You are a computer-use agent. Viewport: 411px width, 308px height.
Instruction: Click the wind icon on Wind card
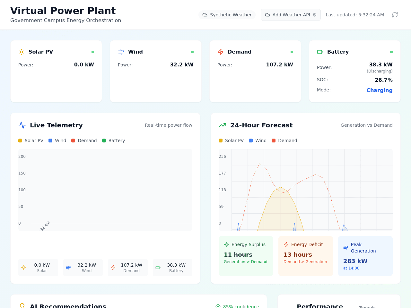coord(121,52)
